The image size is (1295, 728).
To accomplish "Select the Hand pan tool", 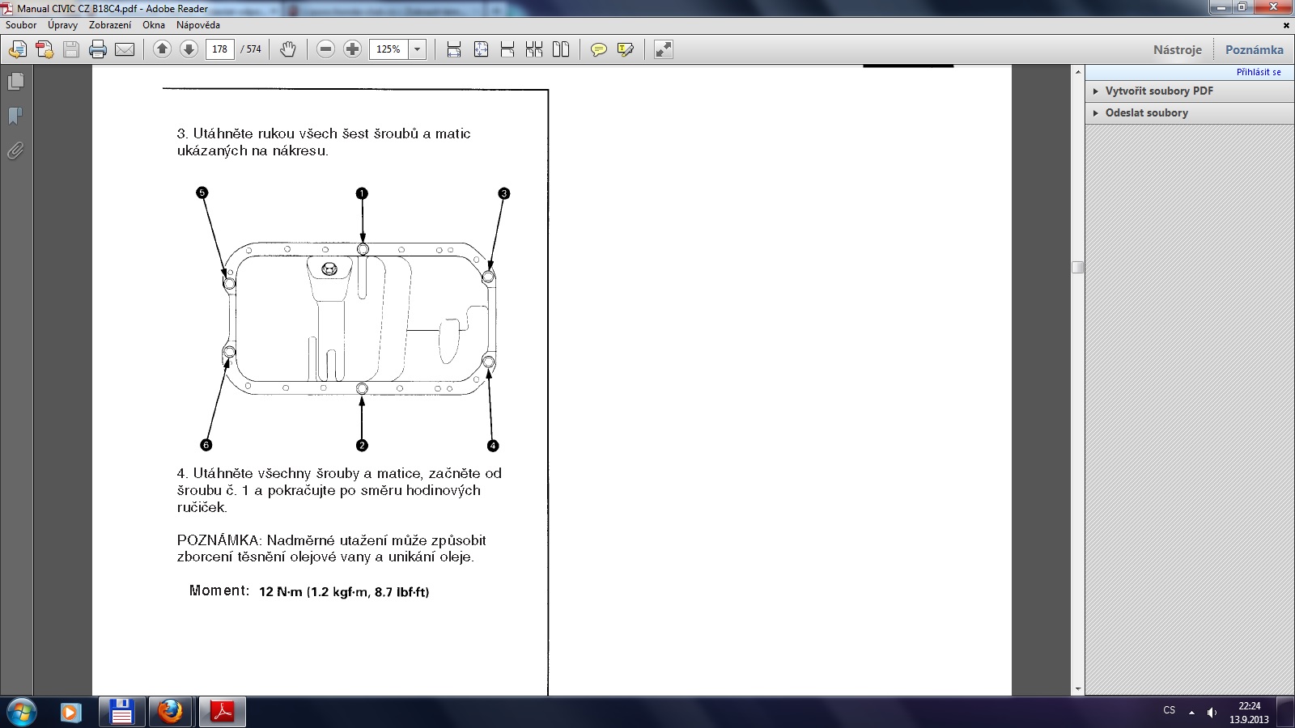I will [x=287, y=49].
